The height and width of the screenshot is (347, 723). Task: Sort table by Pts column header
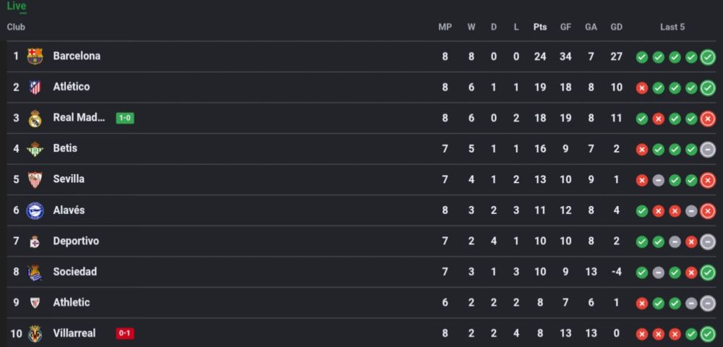[540, 27]
